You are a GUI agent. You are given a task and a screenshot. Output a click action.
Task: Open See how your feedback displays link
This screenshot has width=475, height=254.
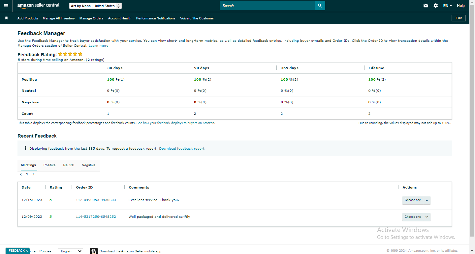click(176, 123)
